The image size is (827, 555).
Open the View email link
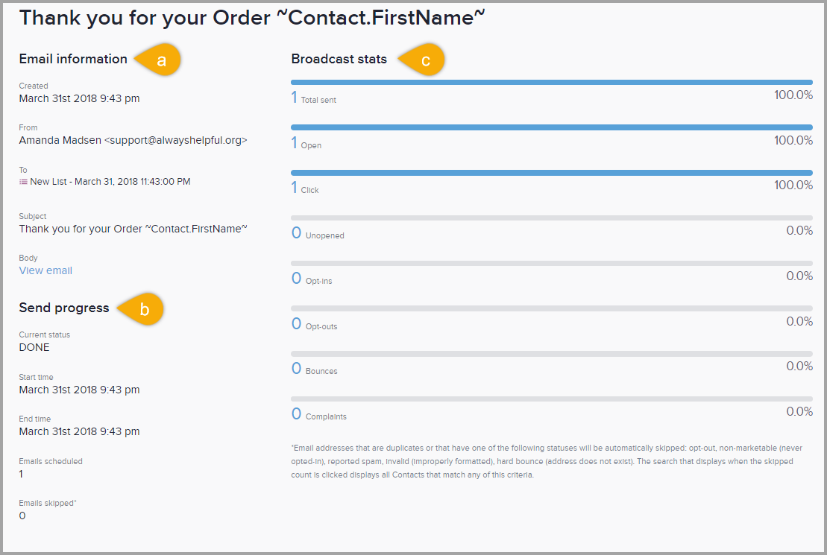click(x=45, y=270)
